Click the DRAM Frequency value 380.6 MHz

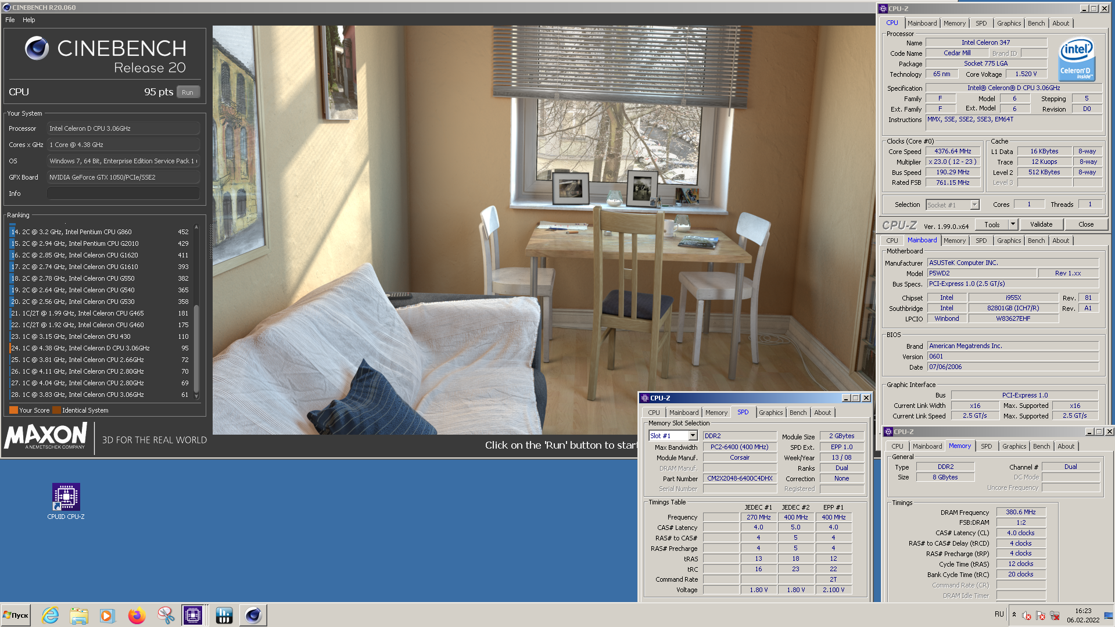pyautogui.click(x=1021, y=513)
